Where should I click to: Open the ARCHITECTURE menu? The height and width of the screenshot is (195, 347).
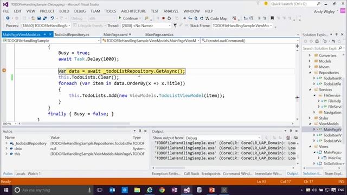click(133, 11)
